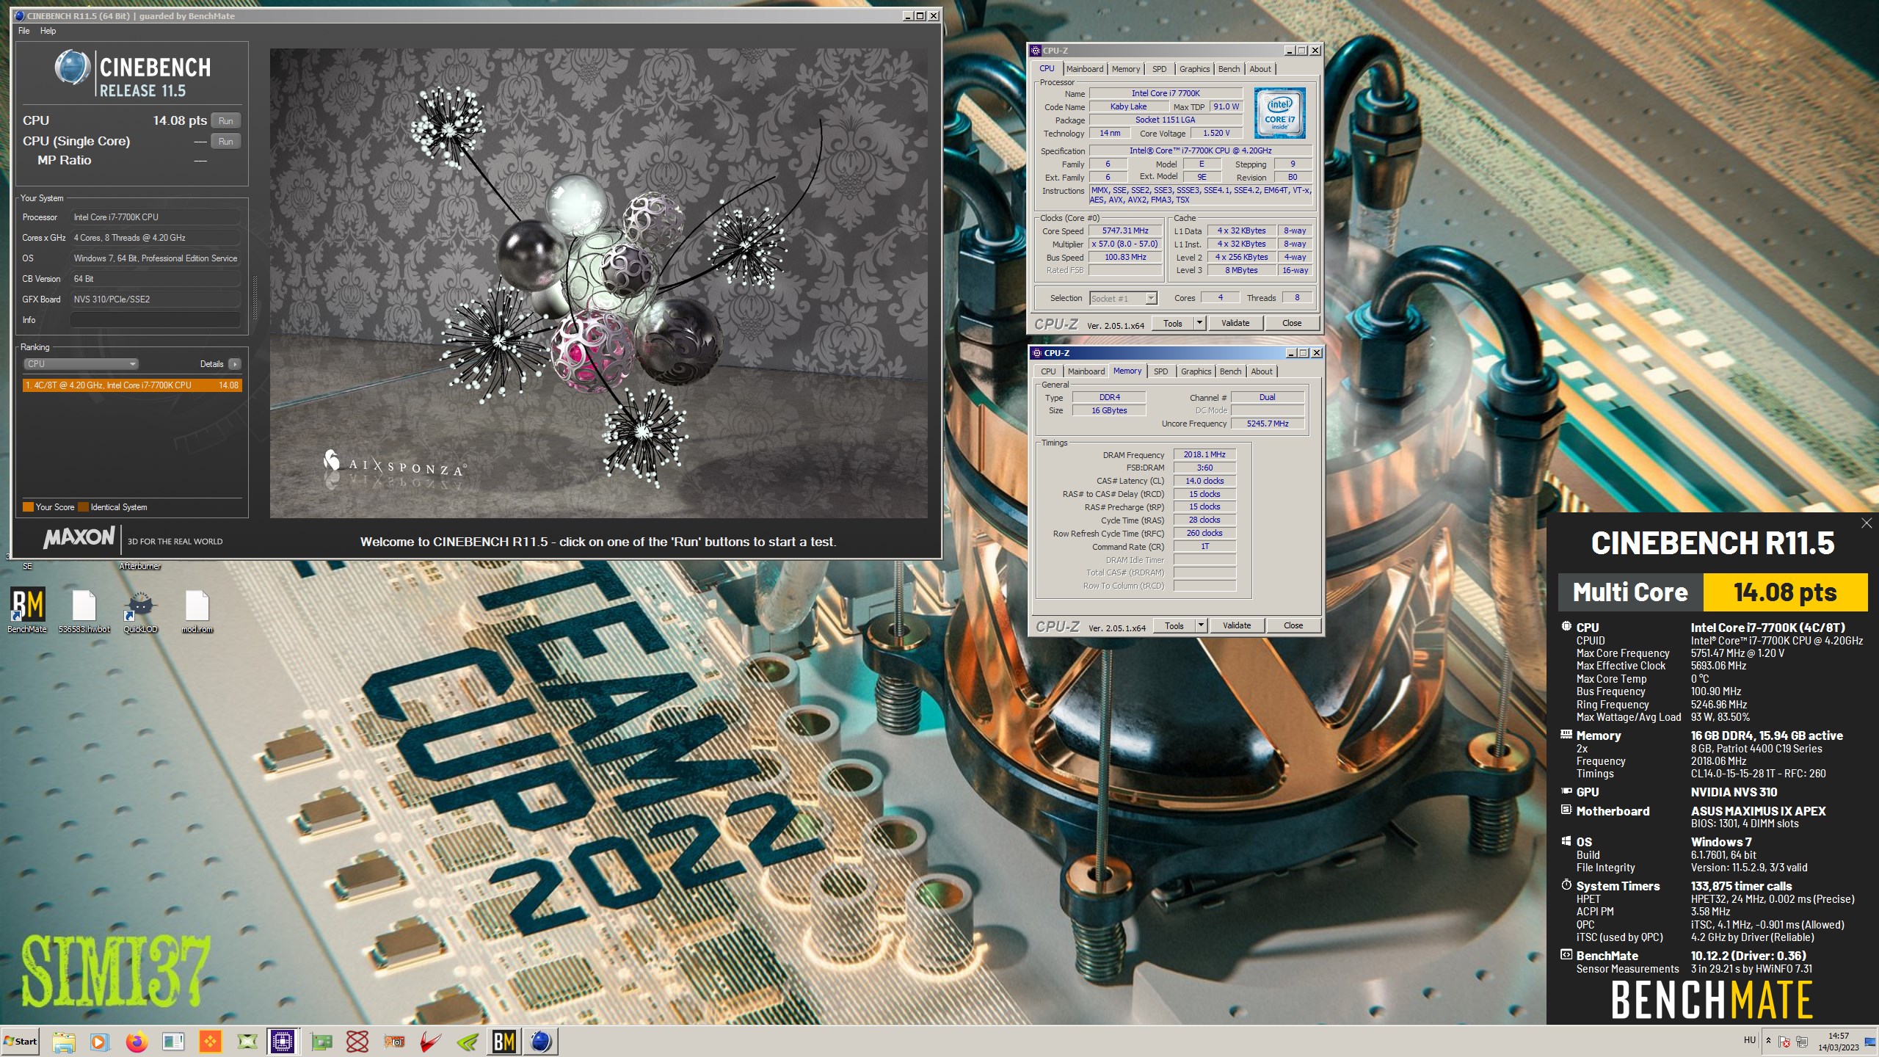
Task: Open Windows Media Player from the taskbar
Action: (x=100, y=1041)
